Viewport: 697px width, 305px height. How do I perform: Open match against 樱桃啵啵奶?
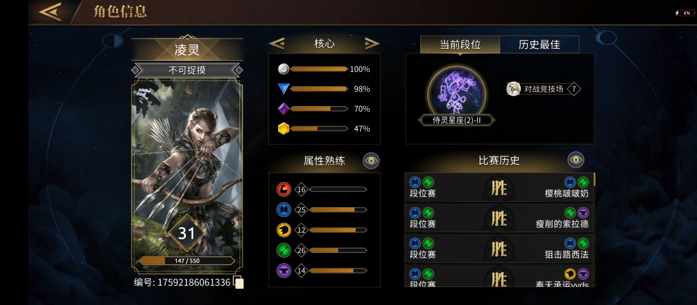click(499, 188)
